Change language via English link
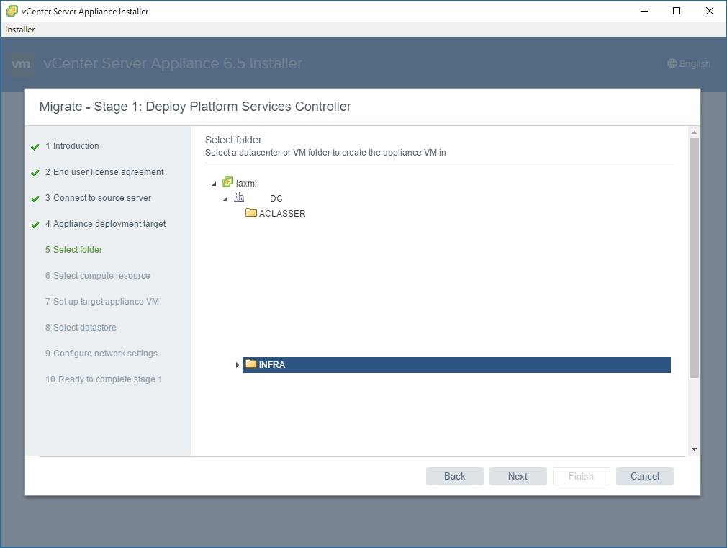The height and width of the screenshot is (548, 727). click(x=695, y=63)
